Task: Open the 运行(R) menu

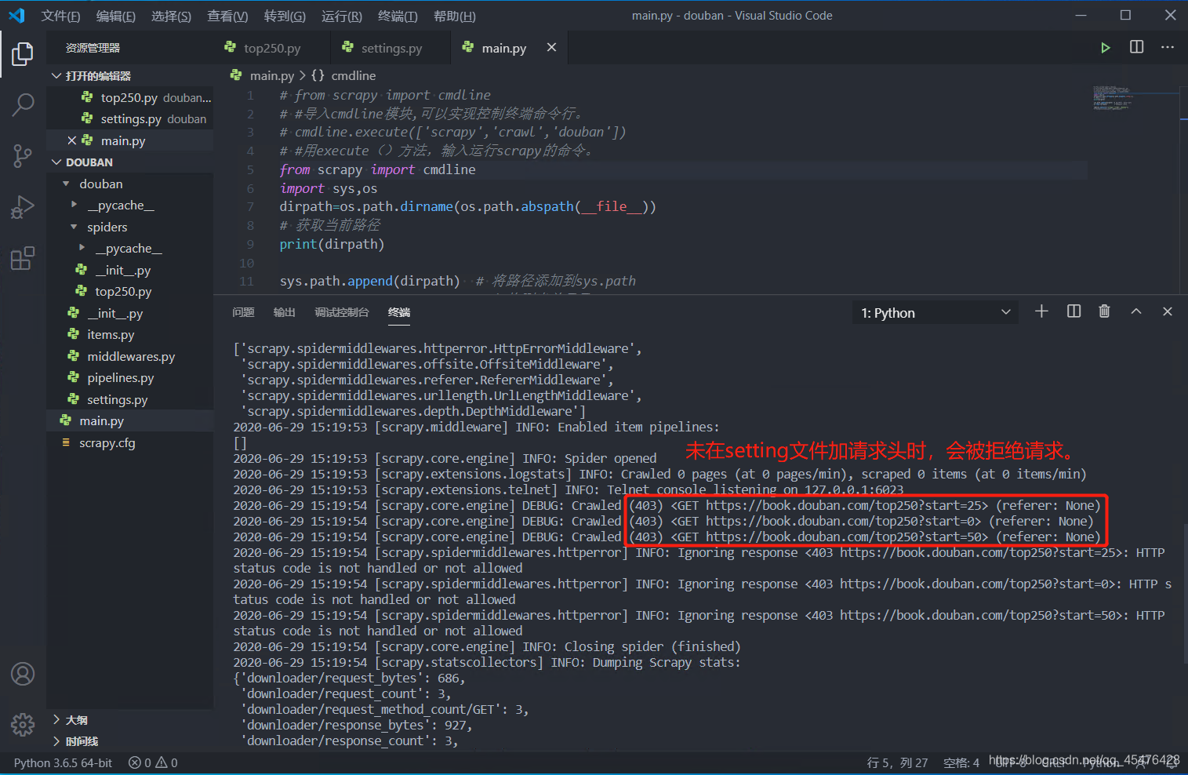Action: (x=342, y=16)
